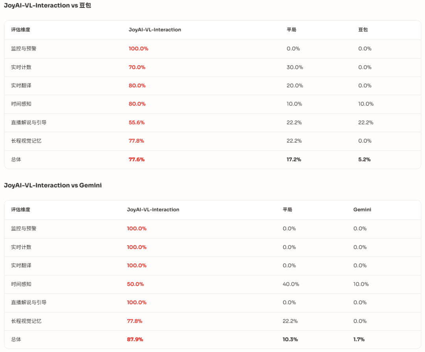Select the 平局 header in the Gemini table
This screenshot has height=352, width=425.
[287, 210]
